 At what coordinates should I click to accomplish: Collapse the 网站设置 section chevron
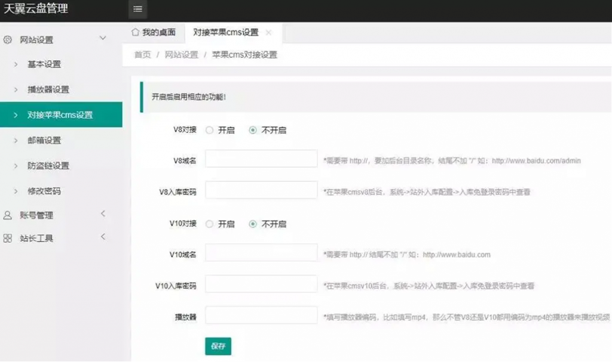point(103,38)
